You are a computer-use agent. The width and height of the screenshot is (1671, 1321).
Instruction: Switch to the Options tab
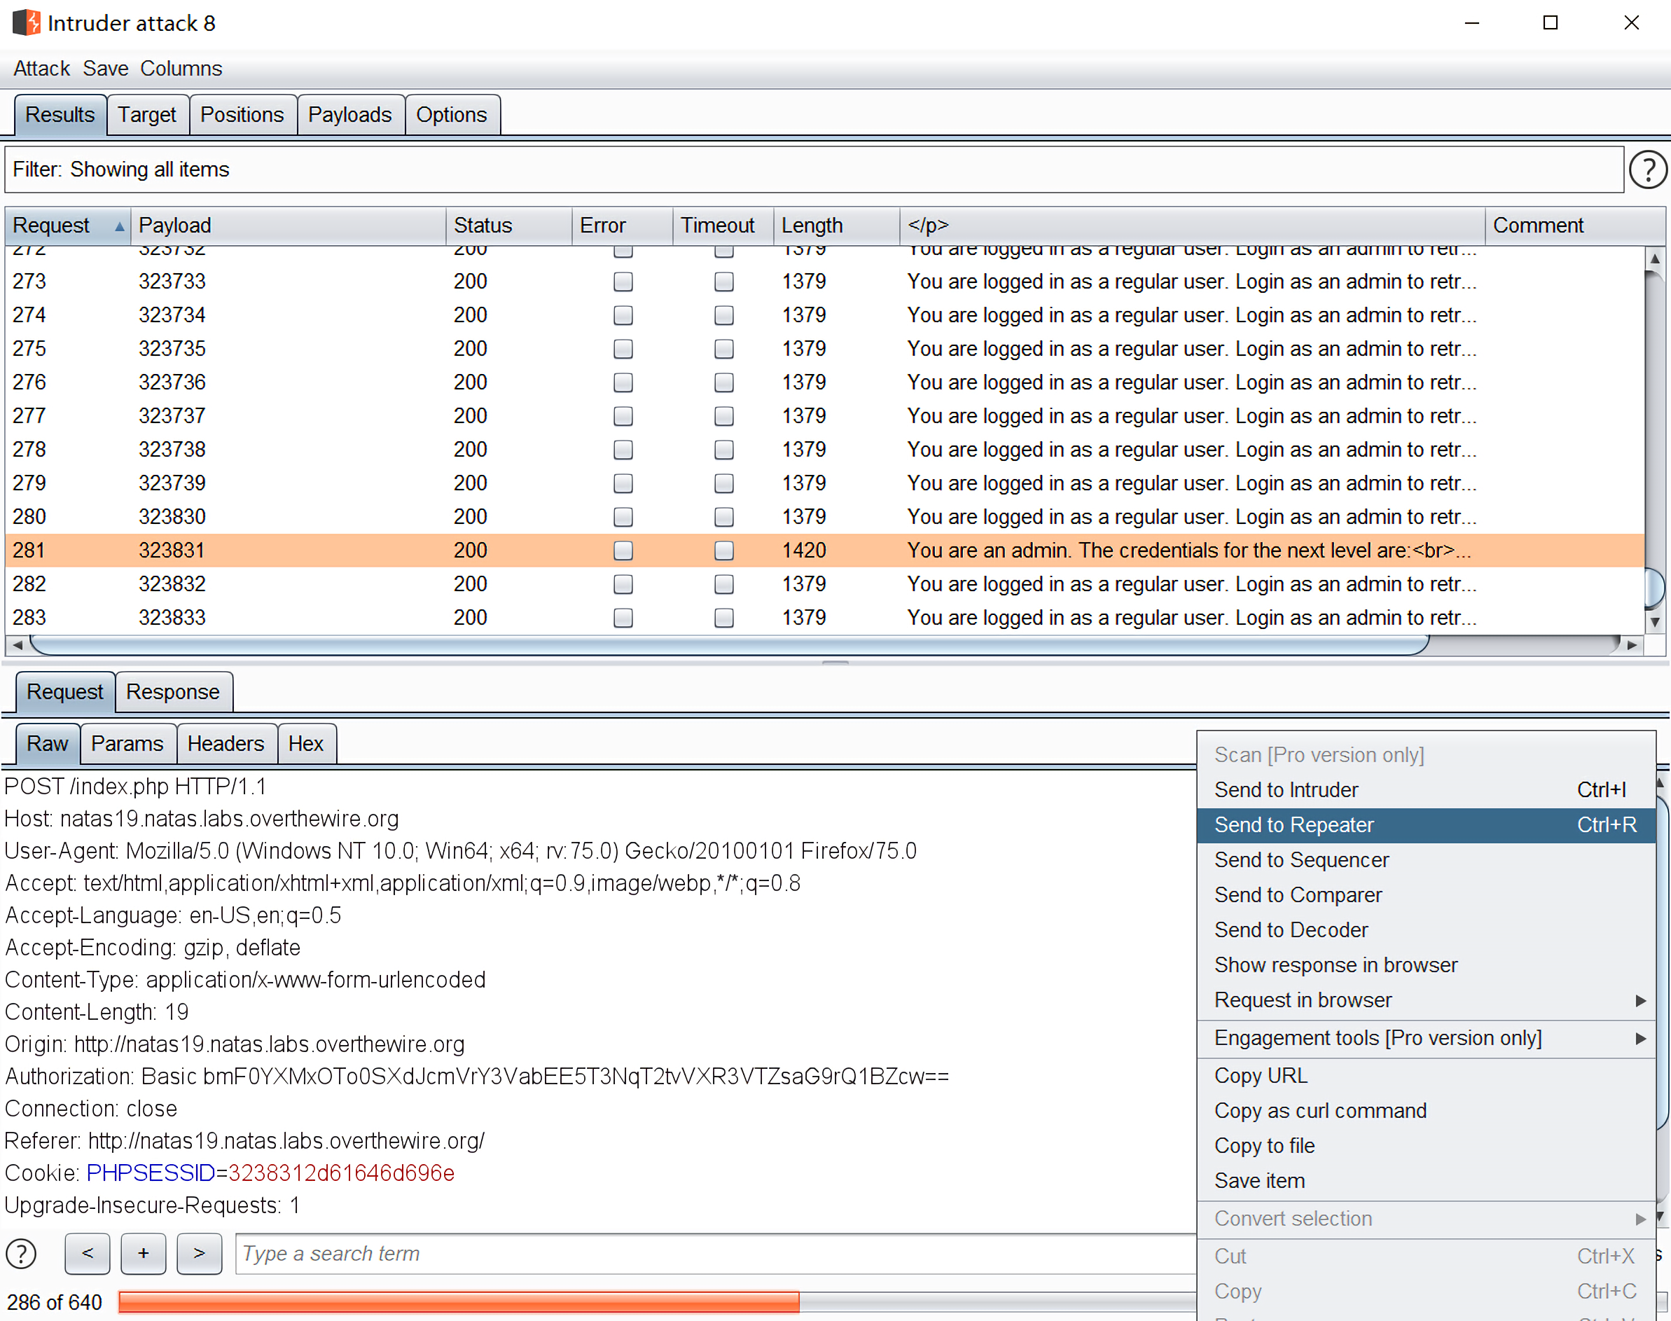452,114
